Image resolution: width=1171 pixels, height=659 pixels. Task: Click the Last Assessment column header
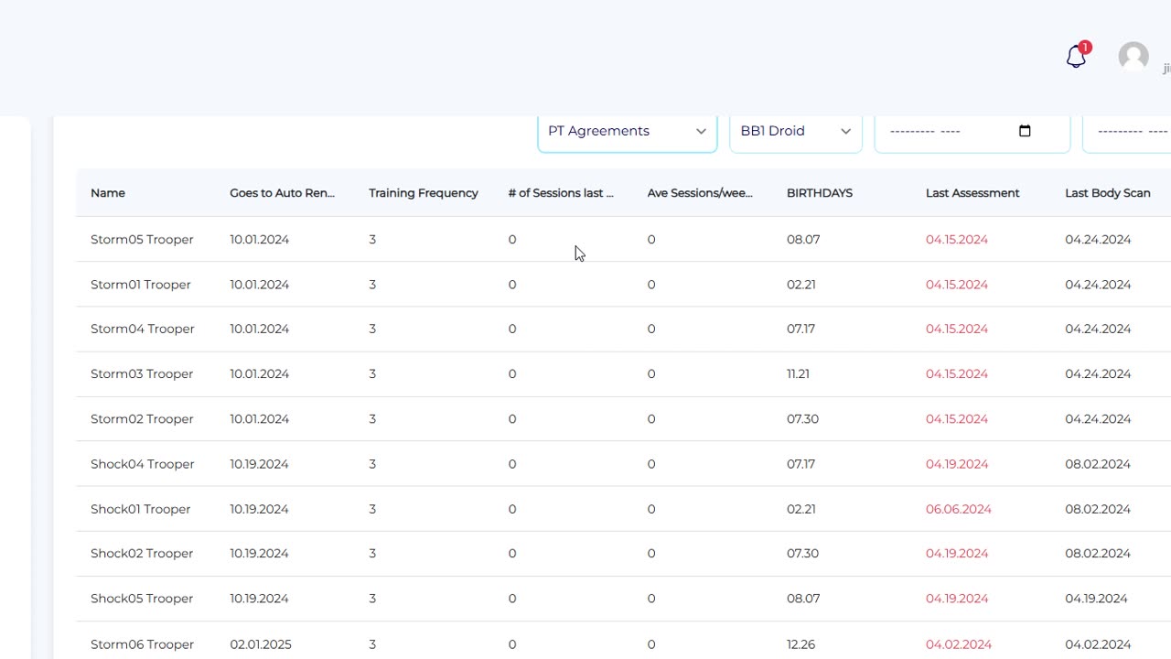(x=972, y=193)
